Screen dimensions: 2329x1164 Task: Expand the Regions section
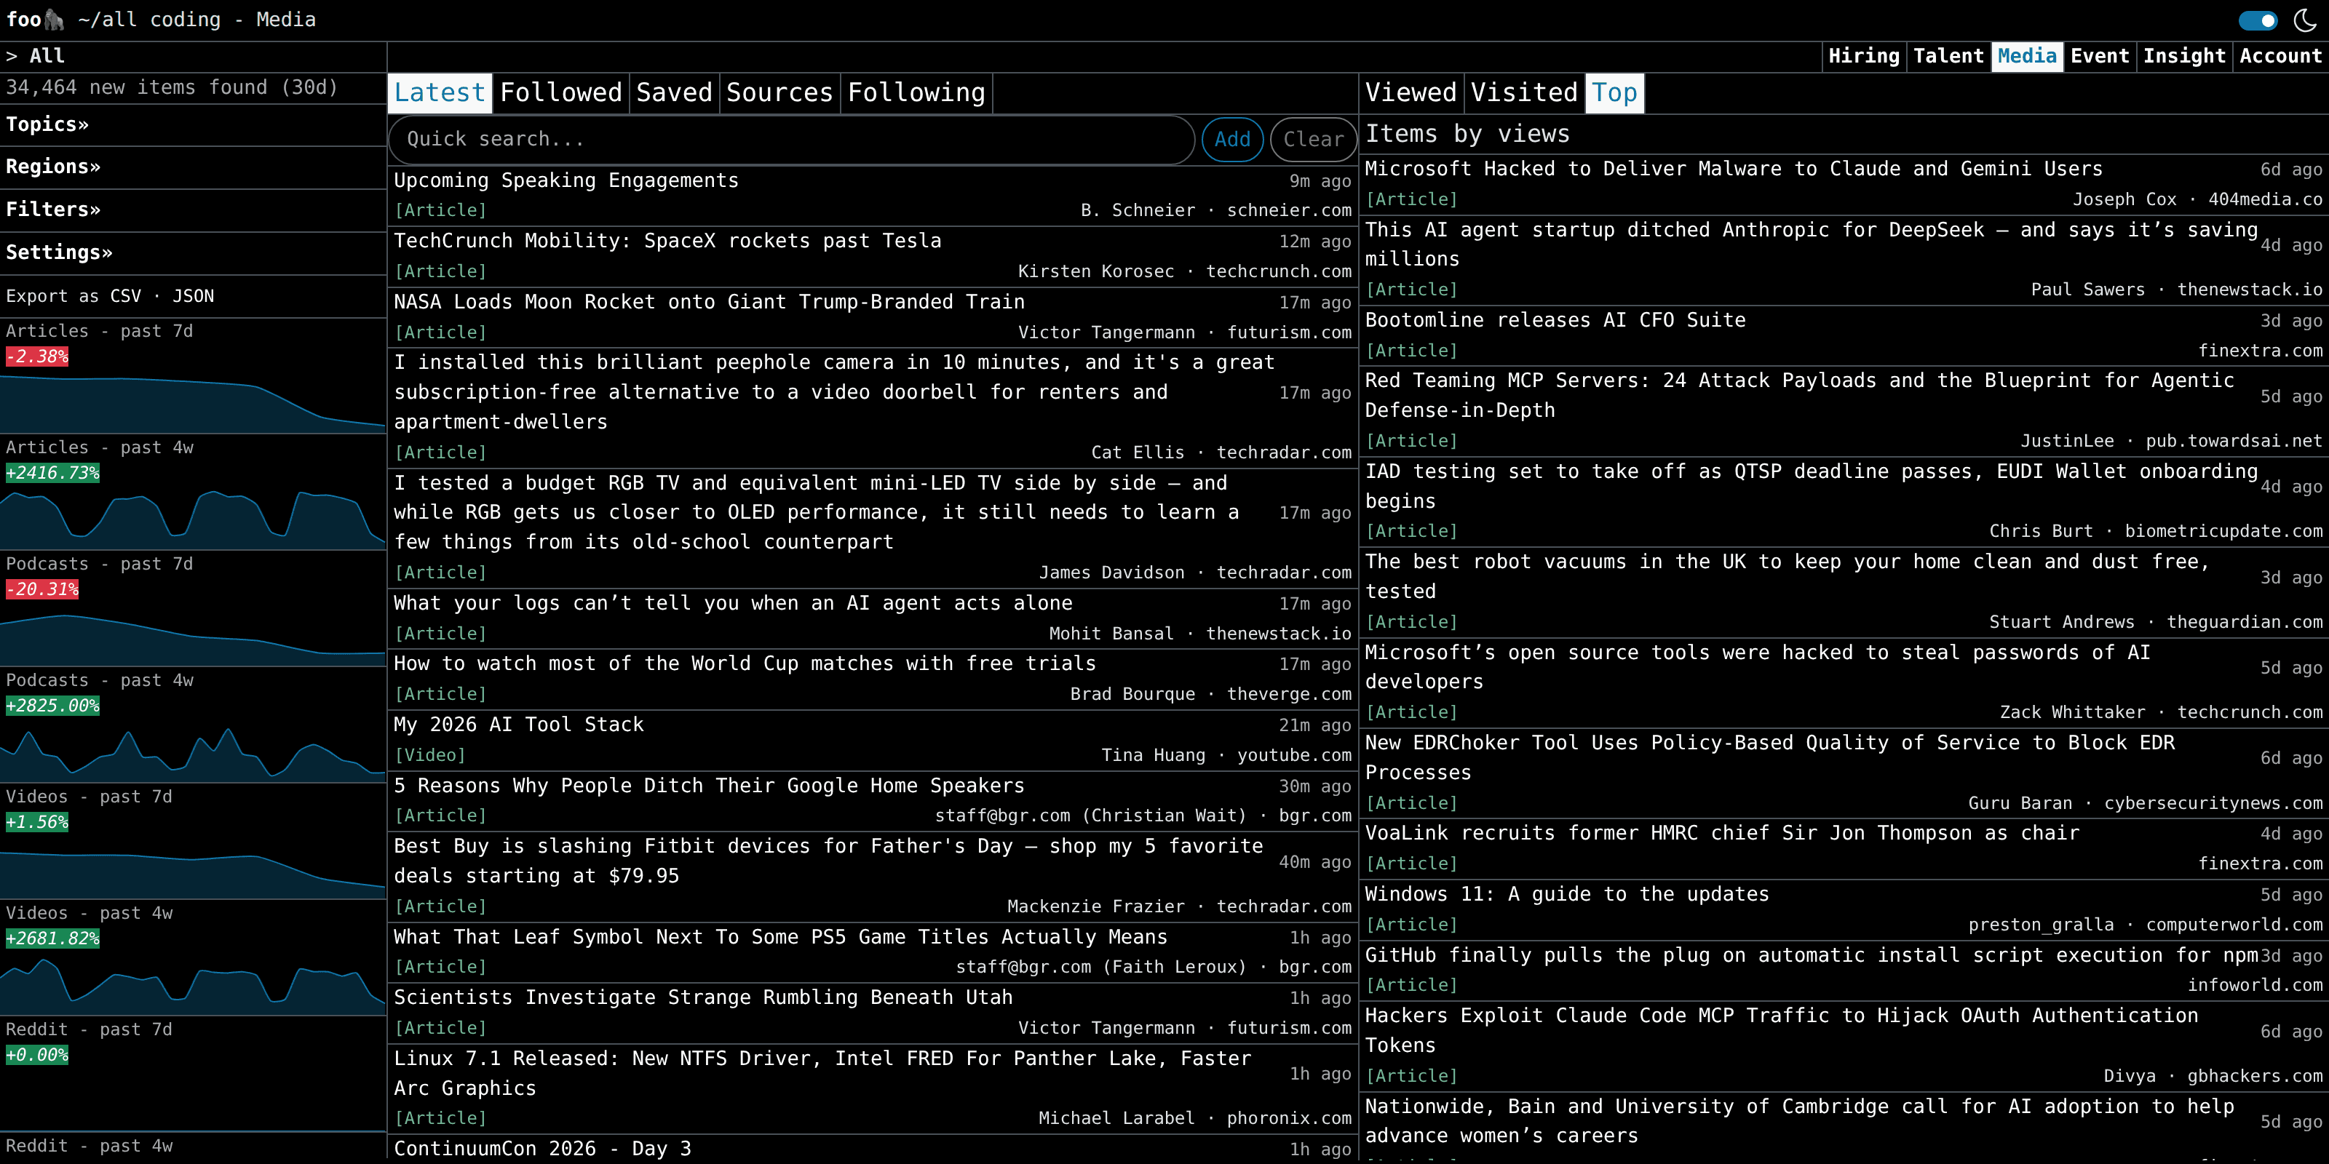coord(53,167)
